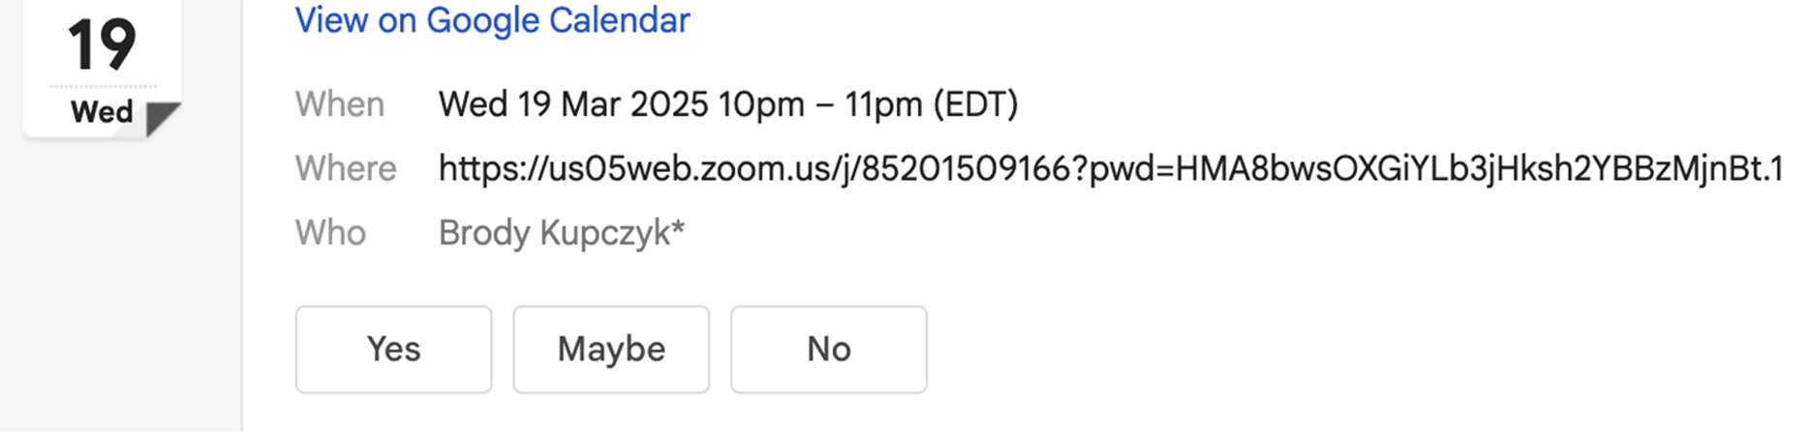Decline the invitation with No
This screenshot has height=432, width=1812.
tap(829, 349)
